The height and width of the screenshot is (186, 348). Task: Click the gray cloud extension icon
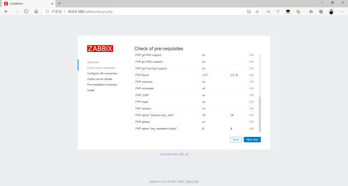click(x=268, y=12)
